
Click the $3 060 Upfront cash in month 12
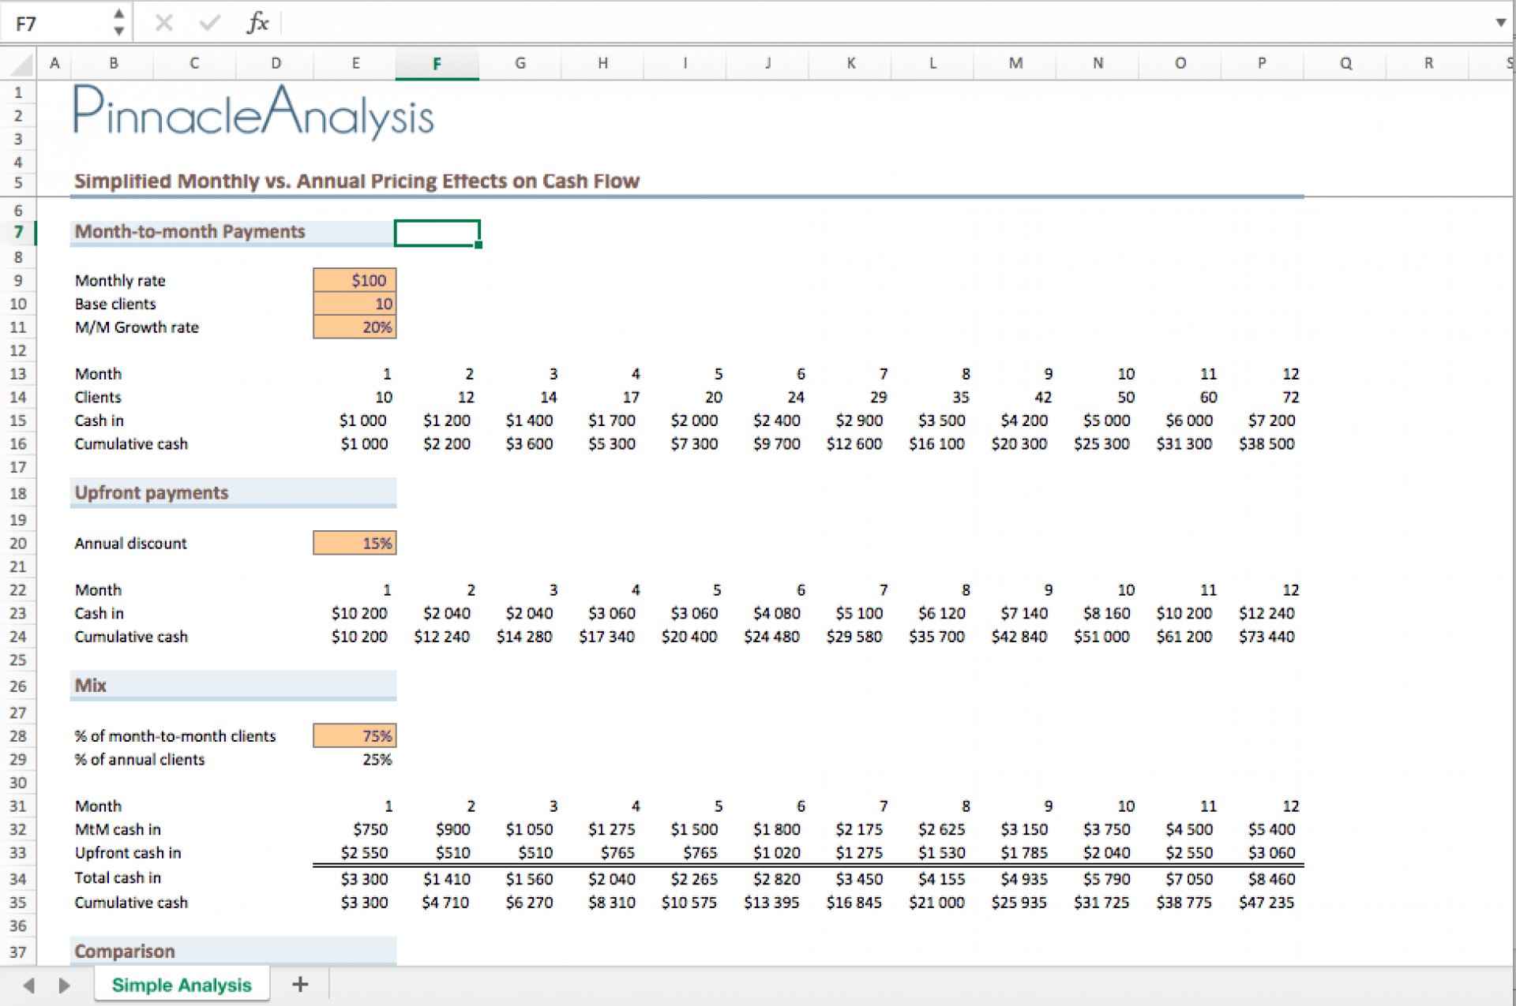(1262, 853)
